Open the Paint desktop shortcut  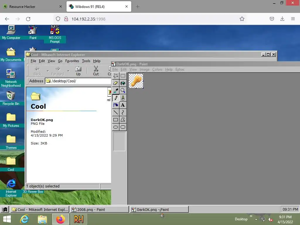coord(33,32)
